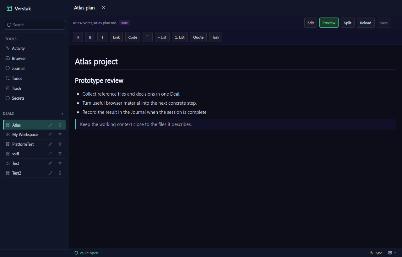Focus the Search field

coord(34,25)
